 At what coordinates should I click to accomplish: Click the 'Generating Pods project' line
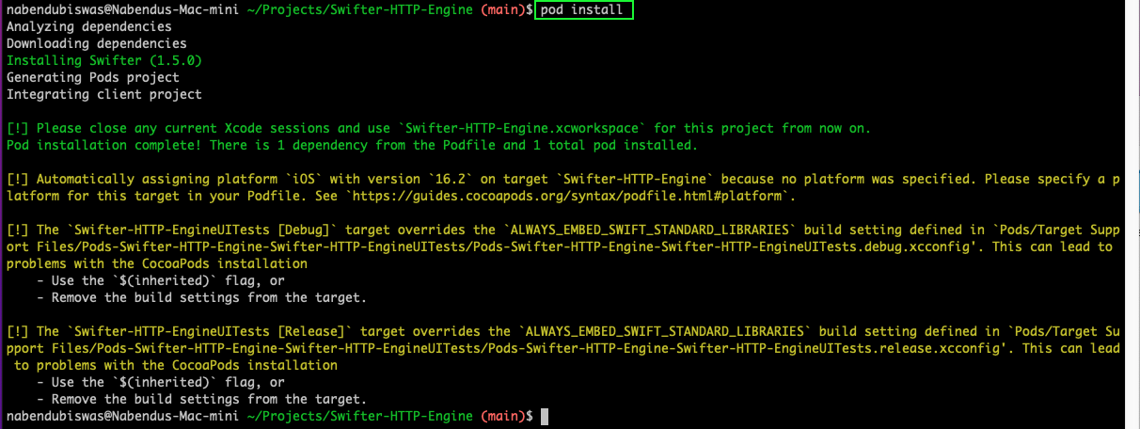coord(93,77)
